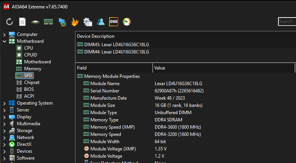Expand the Multimedia tree node
Viewport: 296px width, 163px height.
pos(4,124)
